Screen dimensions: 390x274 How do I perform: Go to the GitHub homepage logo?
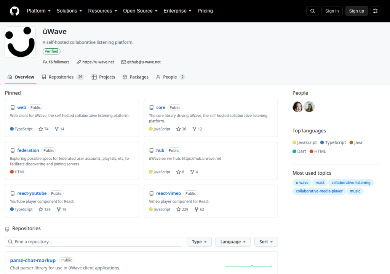tap(14, 11)
